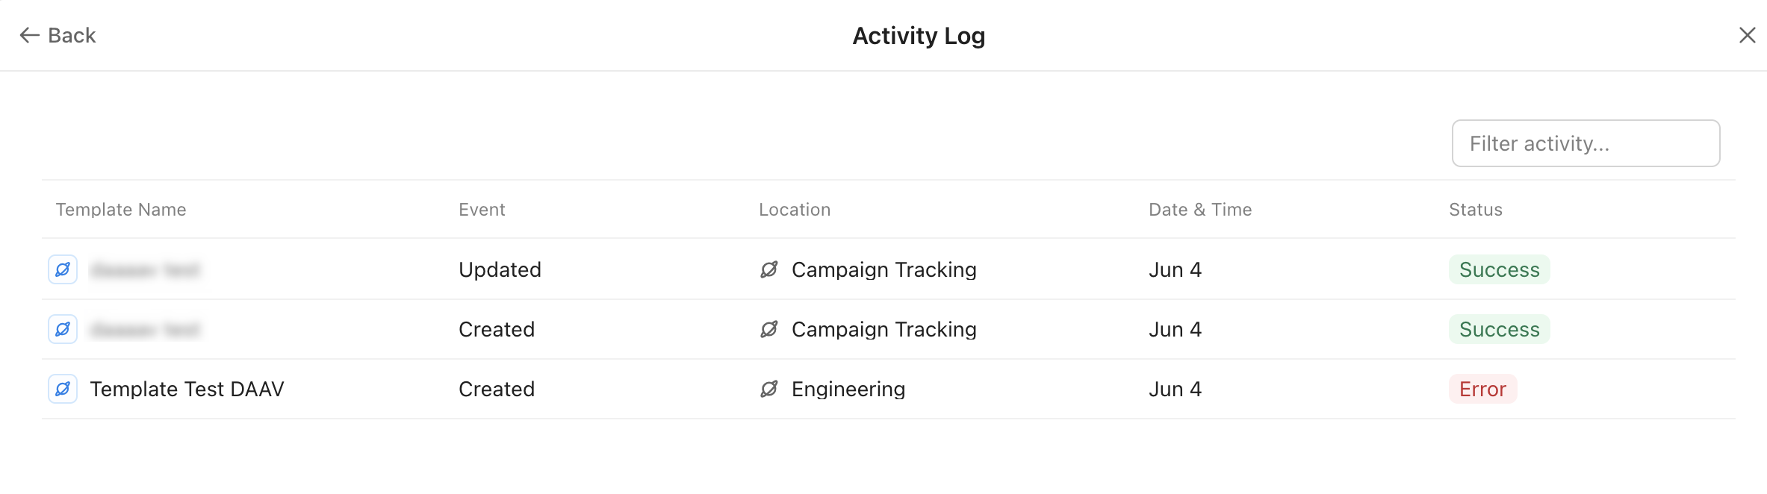The image size is (1767, 494).
Task: Click the Success badge in the second row
Action: click(x=1499, y=329)
